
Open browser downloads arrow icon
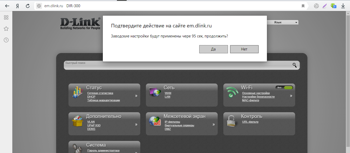click(343, 6)
